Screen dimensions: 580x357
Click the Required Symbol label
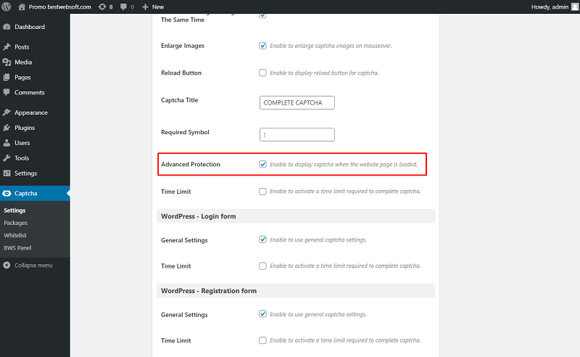185,132
